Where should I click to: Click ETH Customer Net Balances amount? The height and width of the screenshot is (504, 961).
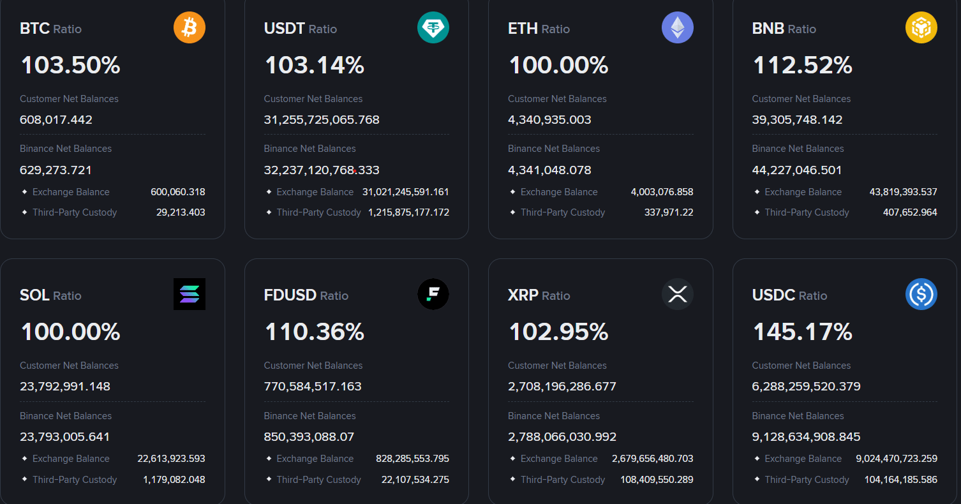549,120
